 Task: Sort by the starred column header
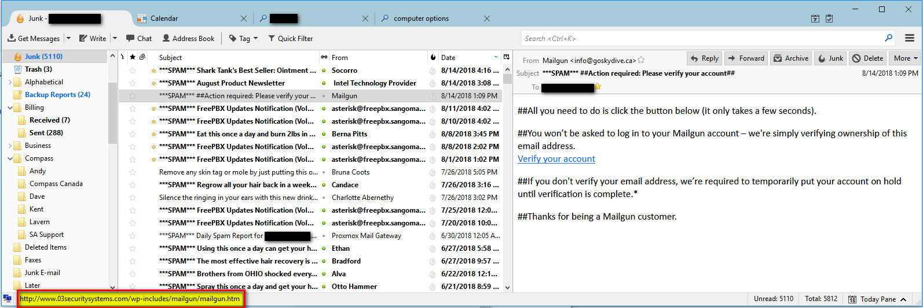133,57
